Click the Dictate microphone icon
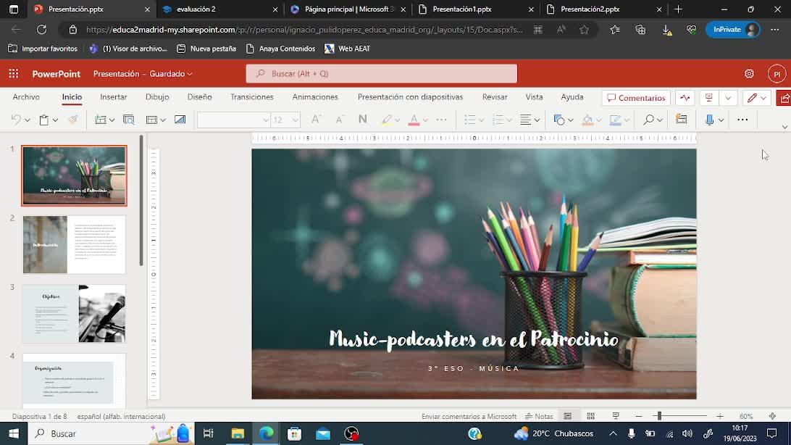 pos(709,120)
